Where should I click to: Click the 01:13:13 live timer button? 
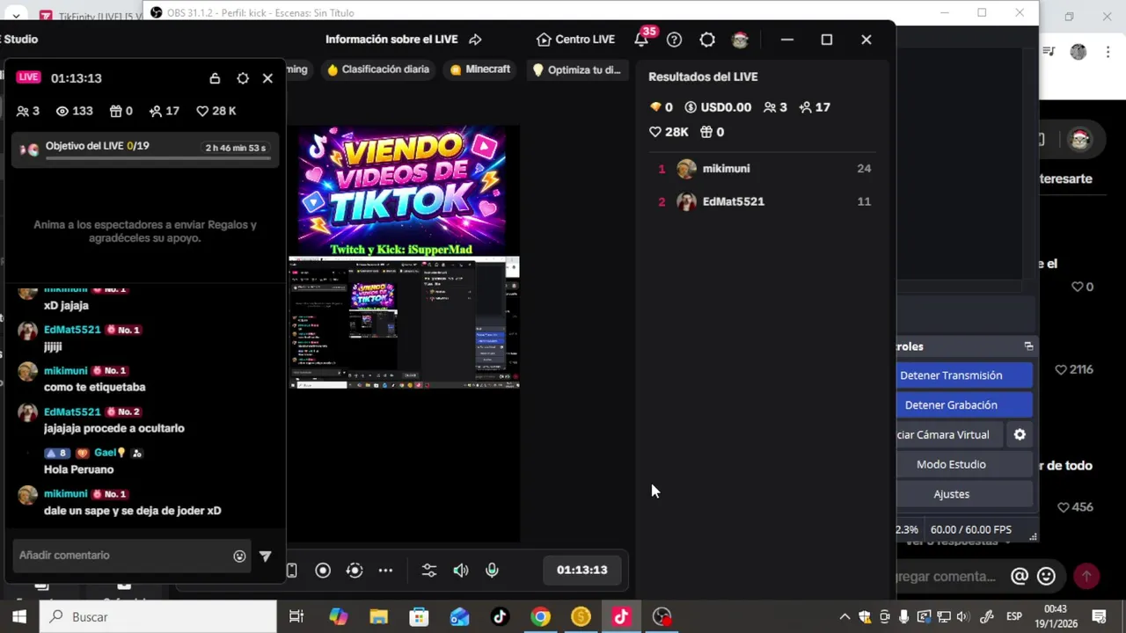(582, 570)
